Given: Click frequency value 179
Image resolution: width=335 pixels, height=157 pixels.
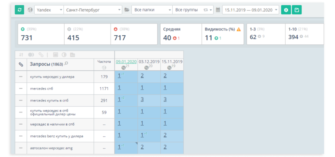Looking at the screenshot, I should pos(104,77).
